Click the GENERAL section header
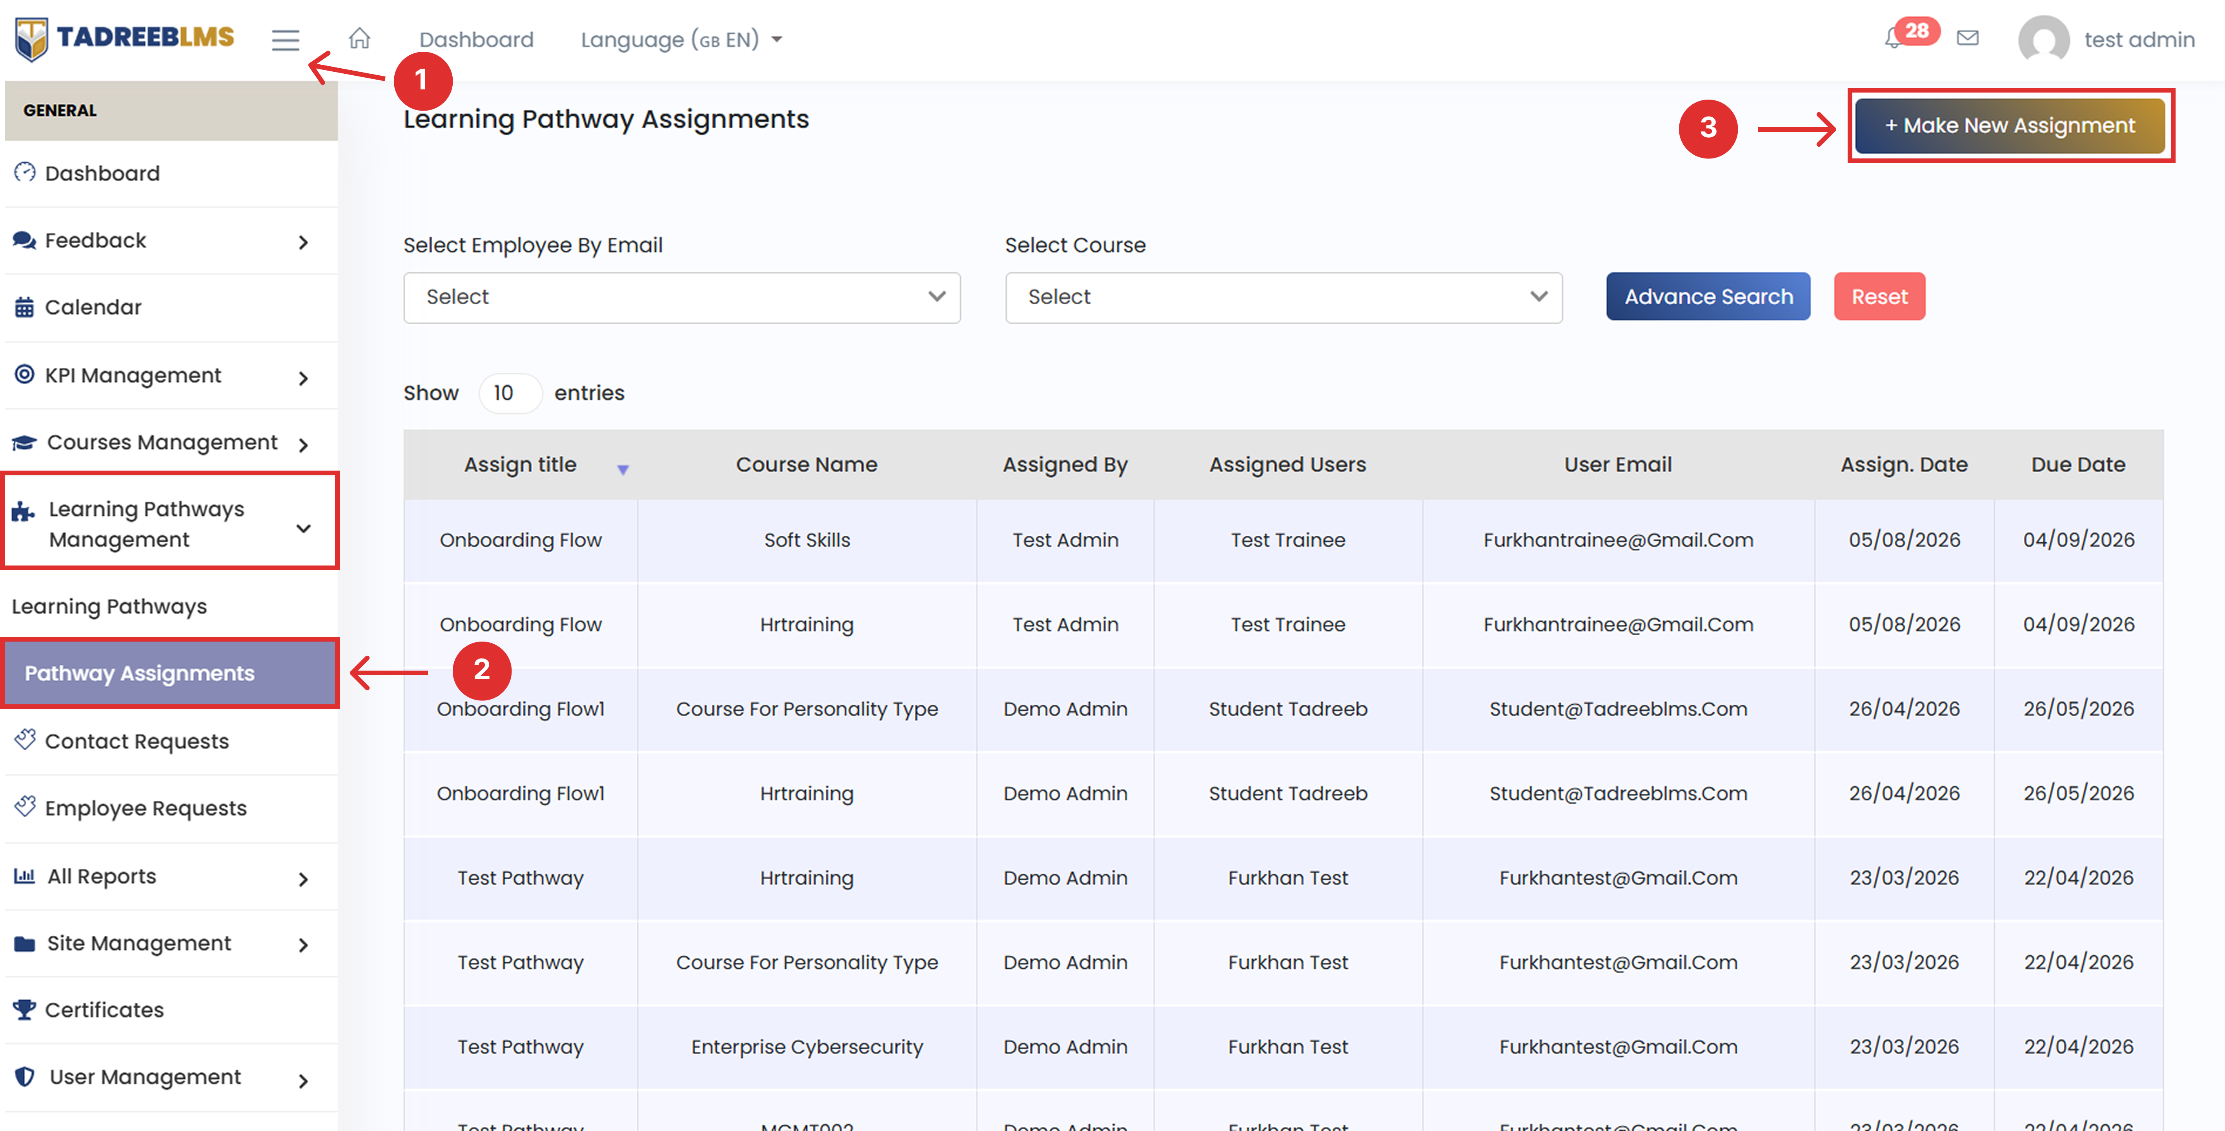The image size is (2225, 1131). pos(171,111)
